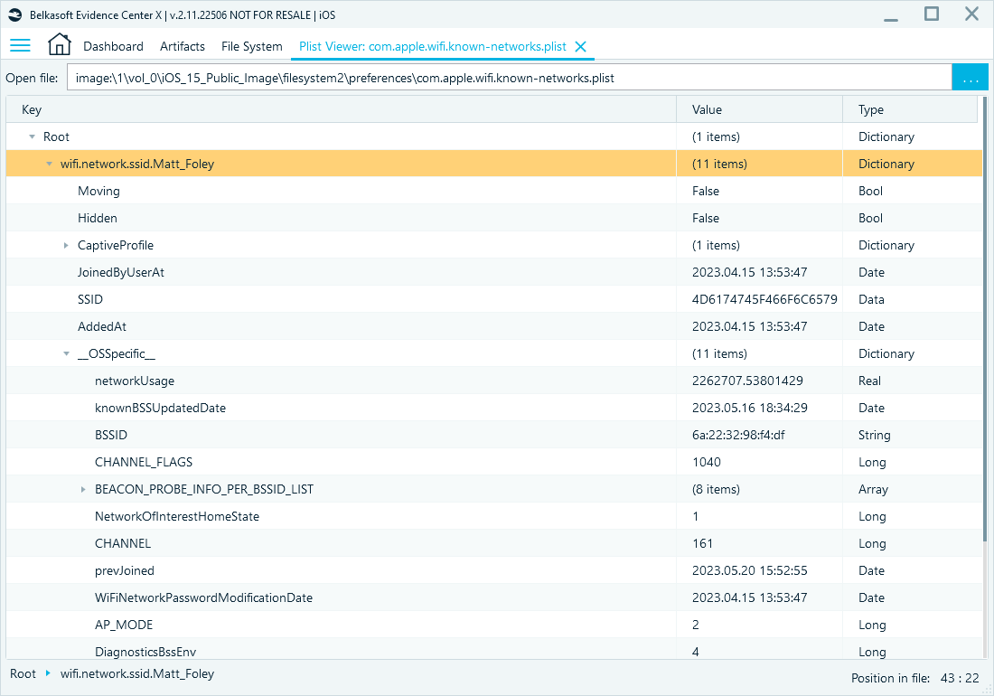Select the SSID key row

click(493, 299)
